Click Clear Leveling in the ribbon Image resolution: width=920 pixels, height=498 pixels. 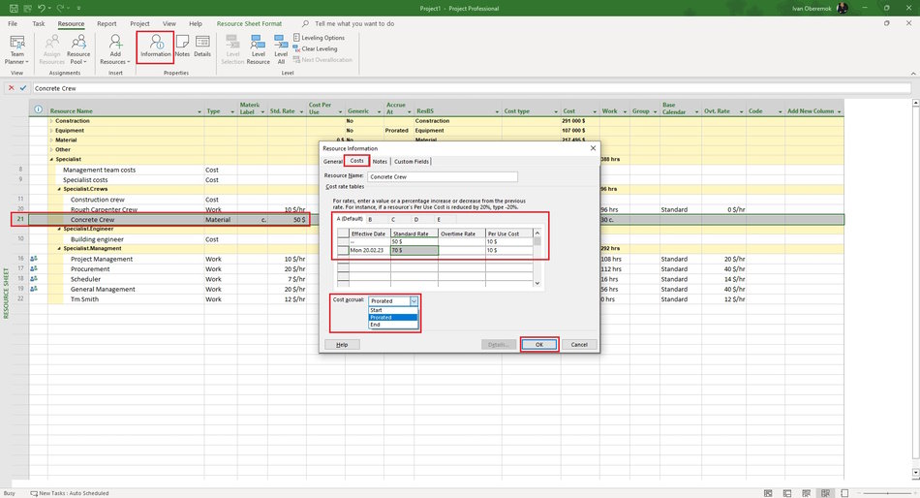point(315,48)
